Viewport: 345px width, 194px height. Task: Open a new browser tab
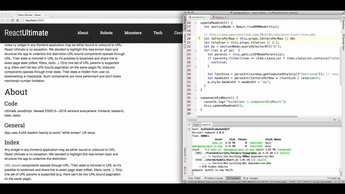pos(52,15)
